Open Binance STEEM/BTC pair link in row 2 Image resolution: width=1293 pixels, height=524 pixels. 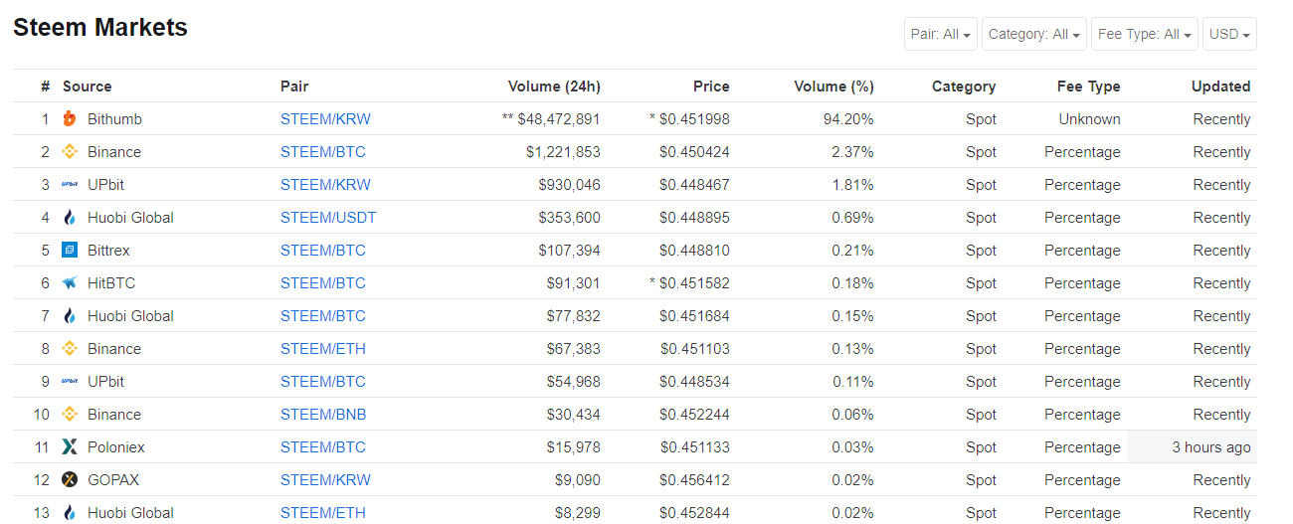coord(323,152)
